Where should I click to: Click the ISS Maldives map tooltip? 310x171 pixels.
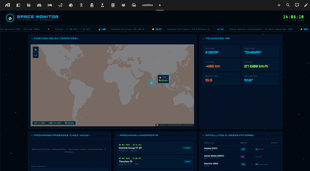click(163, 79)
